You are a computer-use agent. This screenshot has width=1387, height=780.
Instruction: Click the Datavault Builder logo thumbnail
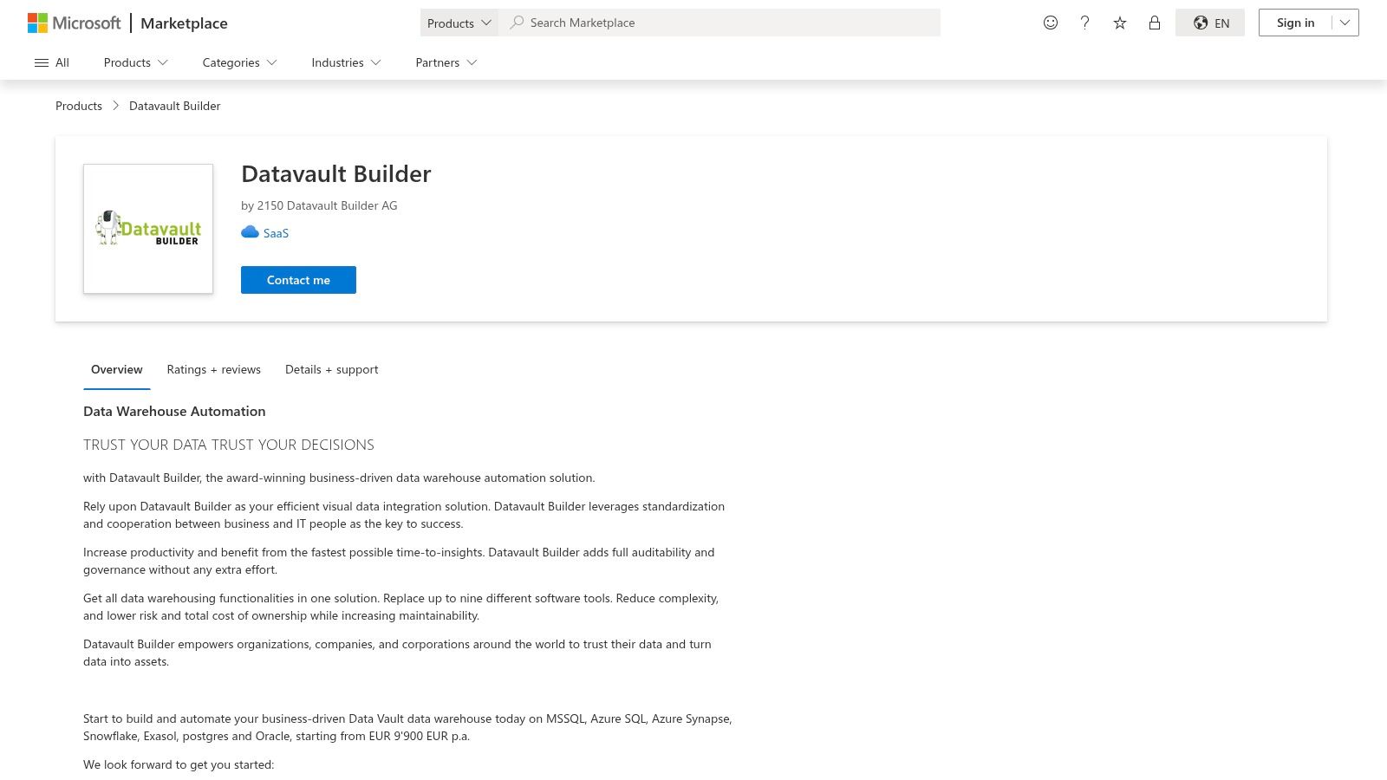[147, 228]
